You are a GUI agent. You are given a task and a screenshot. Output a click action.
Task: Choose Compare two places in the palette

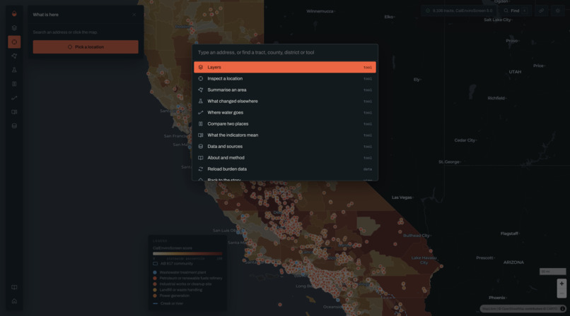285,123
